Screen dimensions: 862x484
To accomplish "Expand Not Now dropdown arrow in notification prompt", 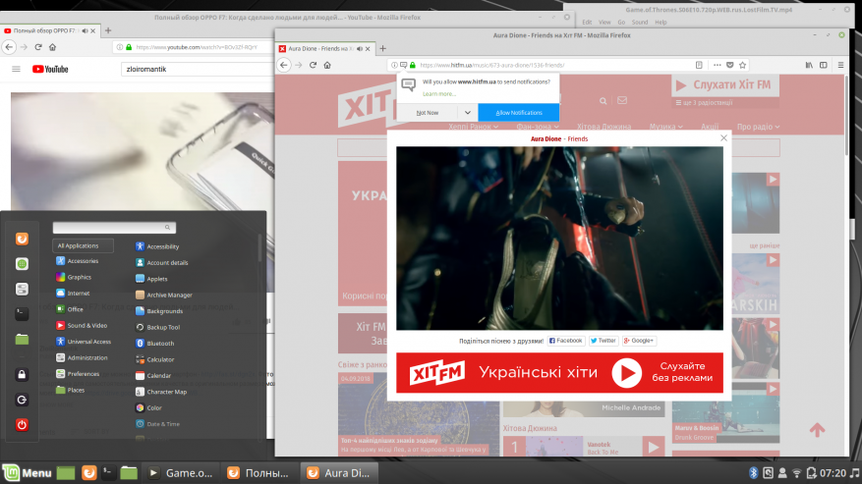I will (x=467, y=113).
